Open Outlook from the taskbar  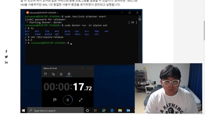128,111
